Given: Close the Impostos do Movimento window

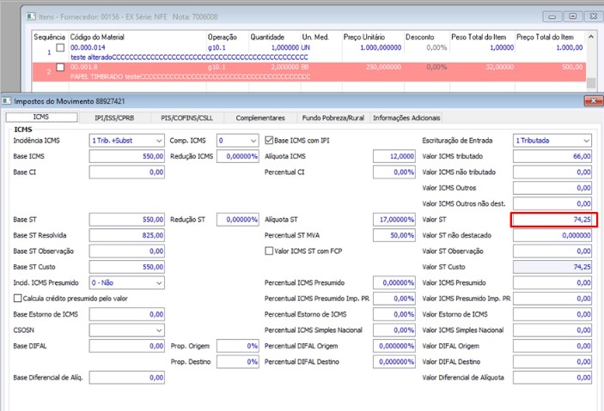Looking at the screenshot, I should pos(593,101).
